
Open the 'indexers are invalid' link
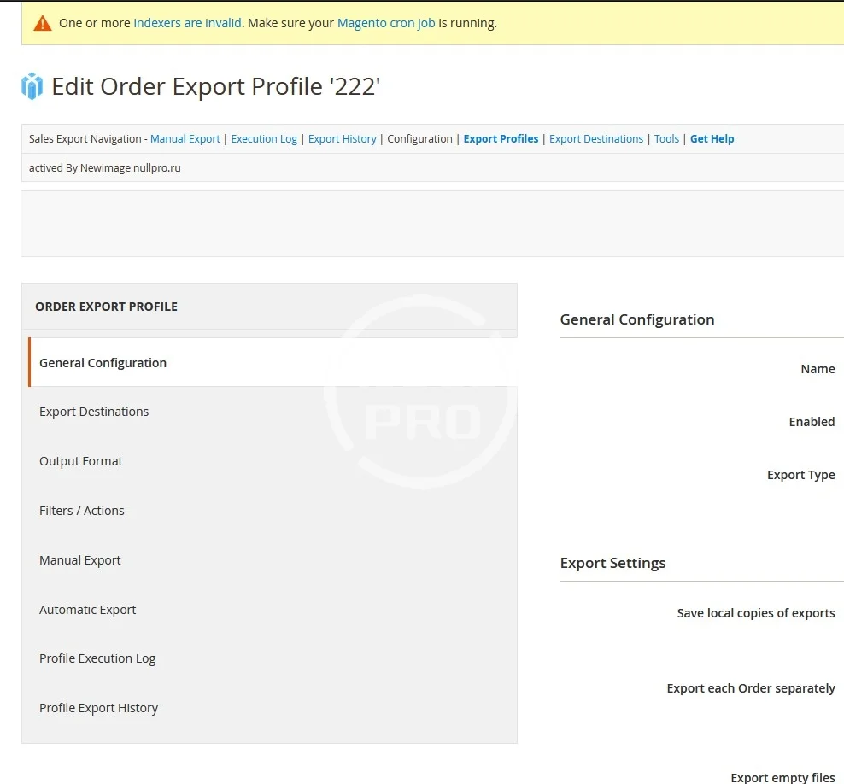[x=187, y=23]
